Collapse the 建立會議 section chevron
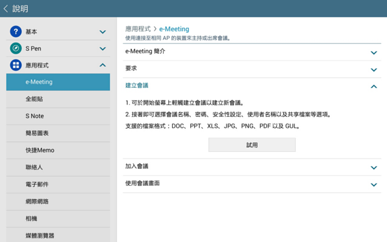The width and height of the screenshot is (387, 242). click(x=374, y=87)
